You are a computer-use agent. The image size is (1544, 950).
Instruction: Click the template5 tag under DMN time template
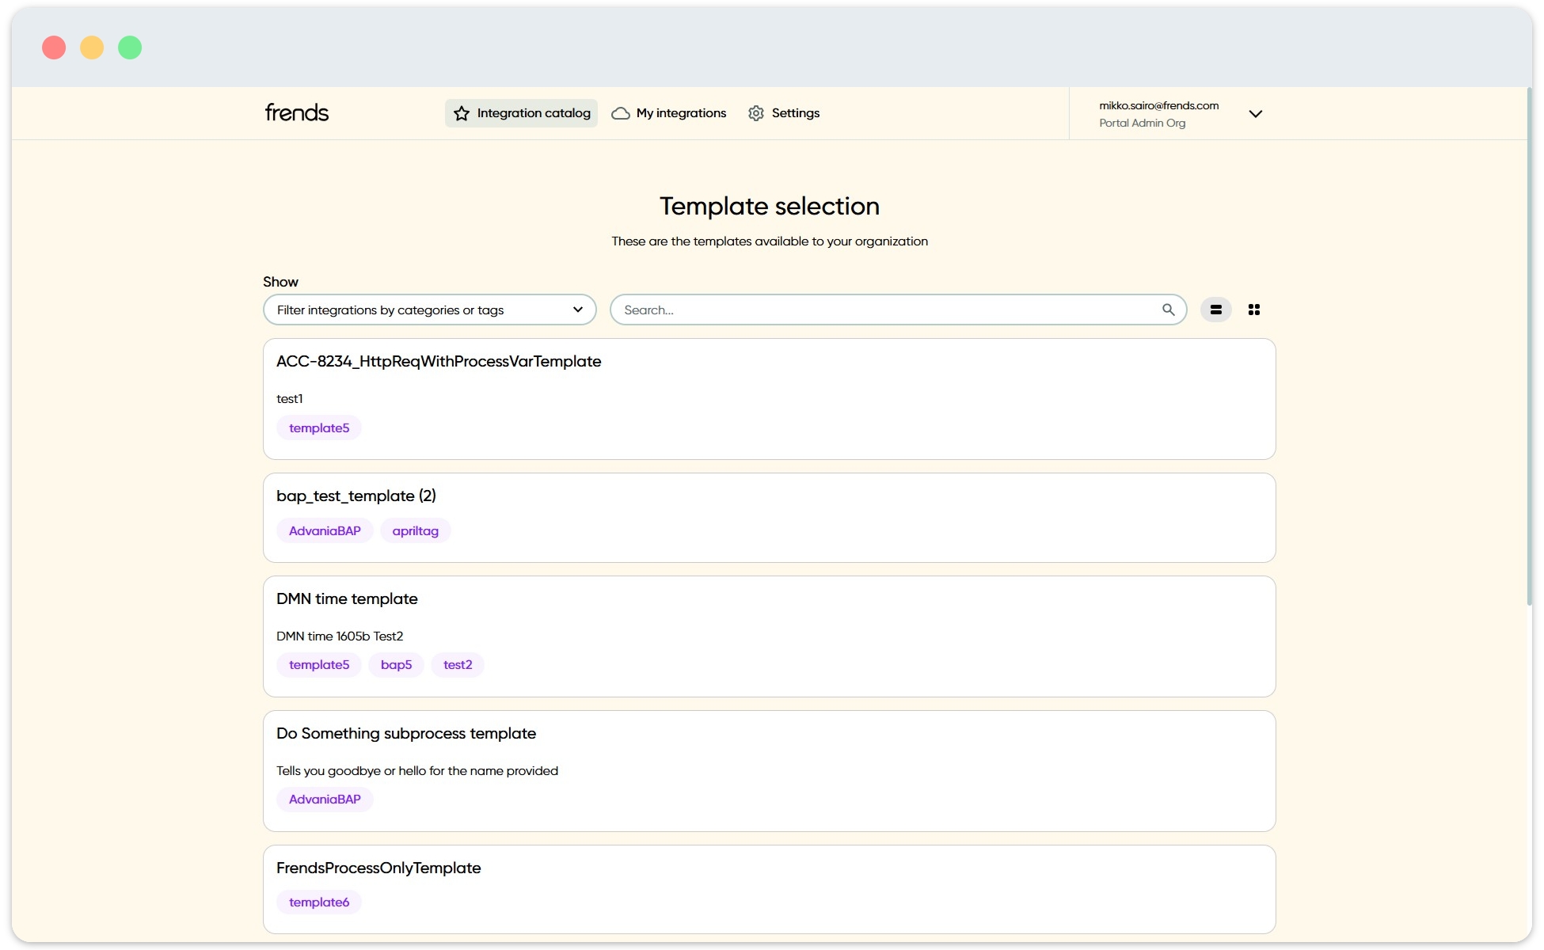click(x=319, y=665)
